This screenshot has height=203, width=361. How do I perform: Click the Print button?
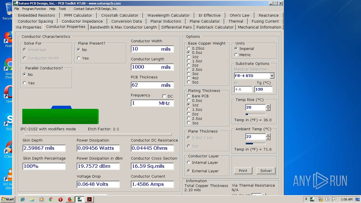tap(243, 171)
